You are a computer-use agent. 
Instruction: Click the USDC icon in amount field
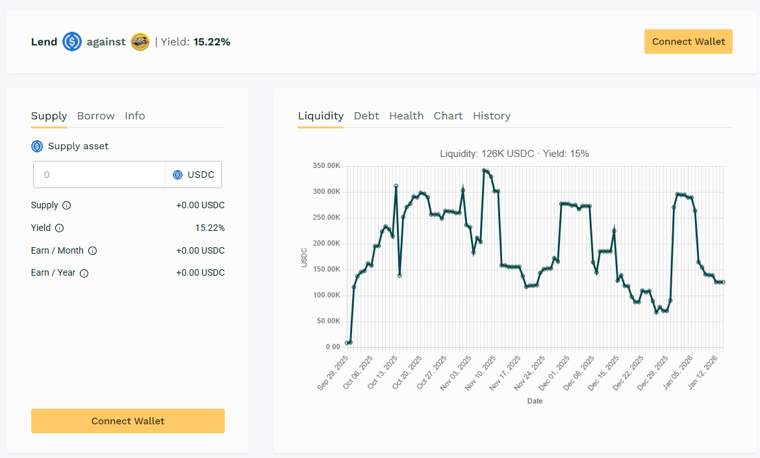click(x=178, y=175)
